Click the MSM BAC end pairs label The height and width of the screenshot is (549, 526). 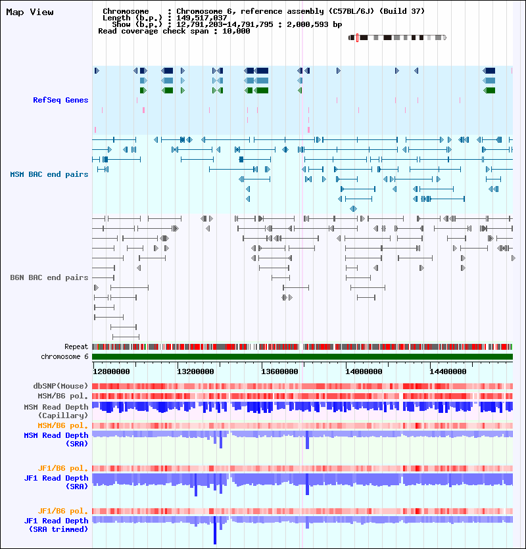[x=49, y=174]
